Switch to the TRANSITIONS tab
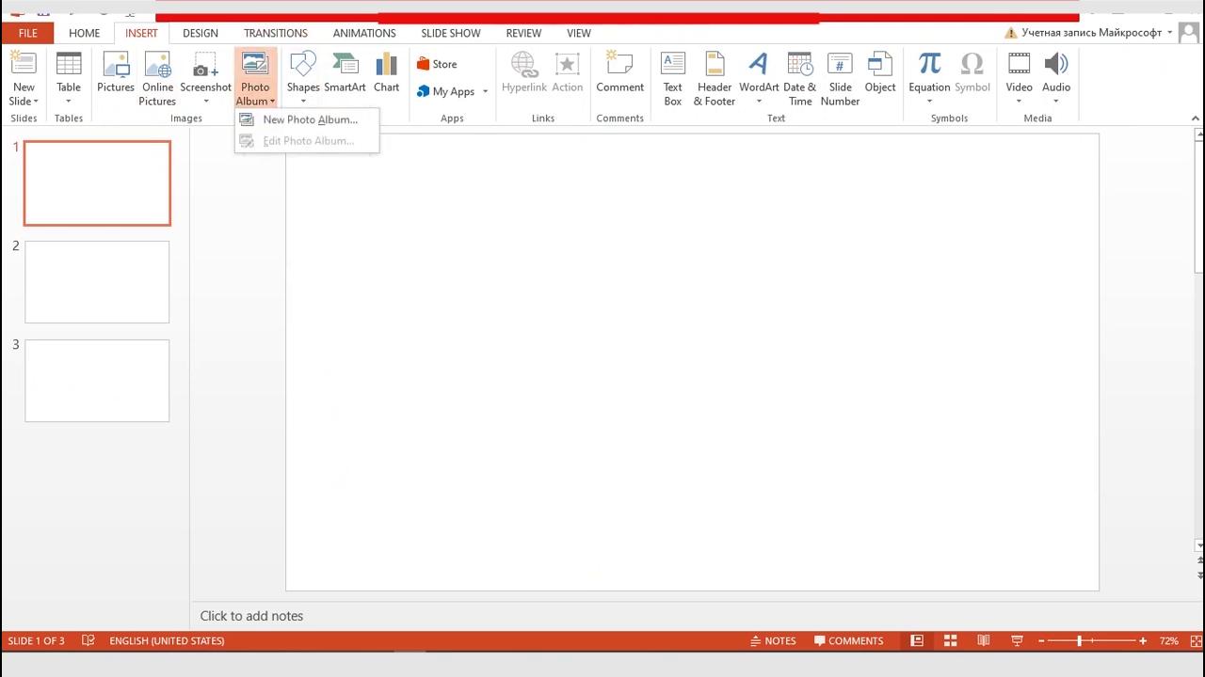The width and height of the screenshot is (1205, 677). coord(276,33)
